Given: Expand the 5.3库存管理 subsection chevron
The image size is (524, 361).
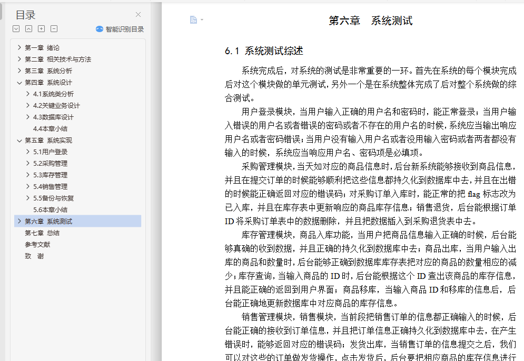Looking at the screenshot, I should [x=28, y=175].
